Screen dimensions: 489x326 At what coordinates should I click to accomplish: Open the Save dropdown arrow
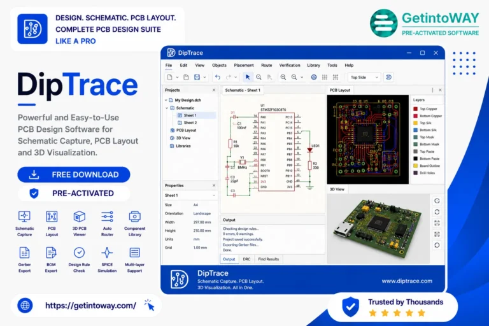coord(204,78)
